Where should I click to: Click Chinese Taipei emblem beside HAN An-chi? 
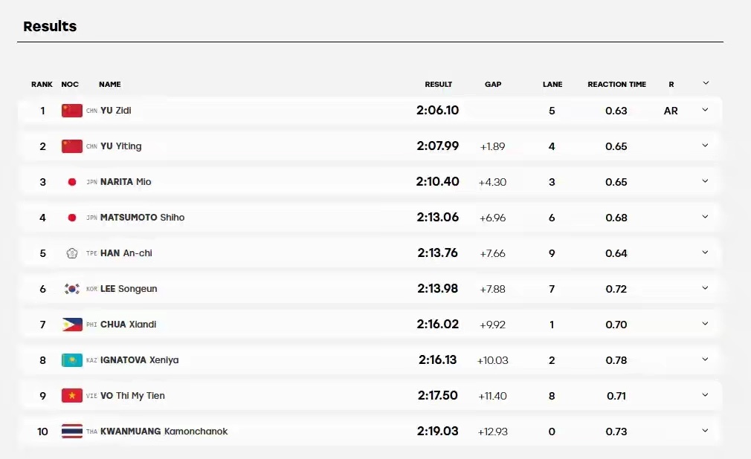pyautogui.click(x=72, y=253)
